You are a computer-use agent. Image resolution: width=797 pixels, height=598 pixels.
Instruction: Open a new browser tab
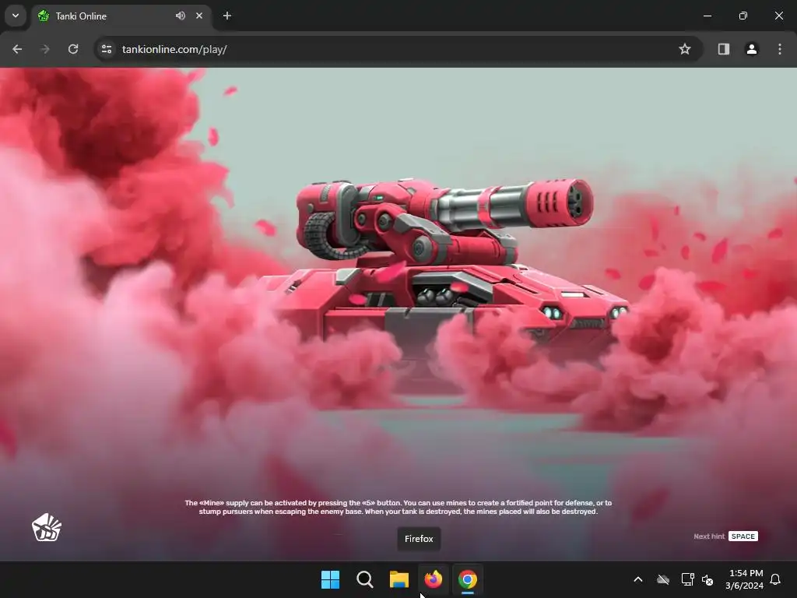tap(227, 16)
